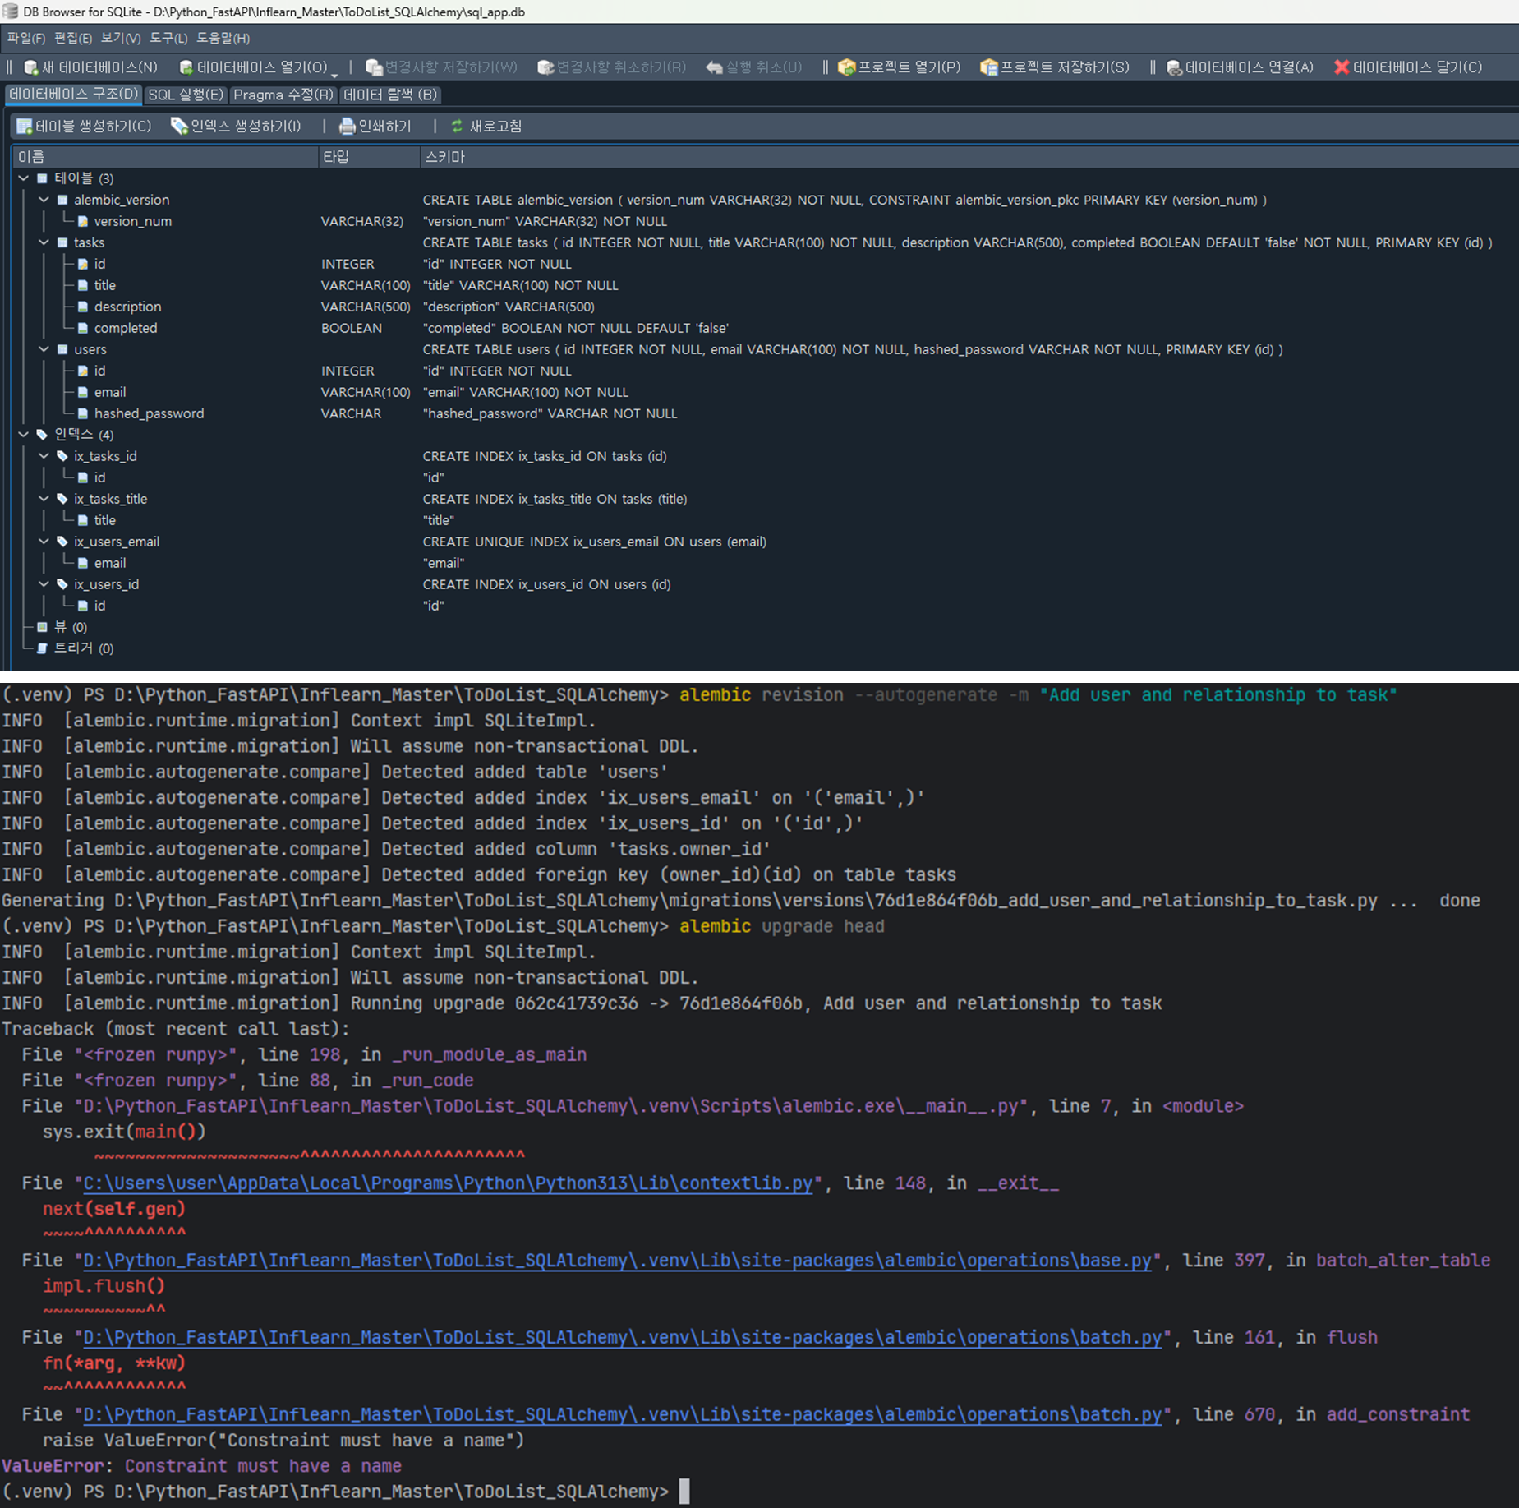The width and height of the screenshot is (1519, 1508).
Task: Click the 이름 column header
Action: [165, 157]
